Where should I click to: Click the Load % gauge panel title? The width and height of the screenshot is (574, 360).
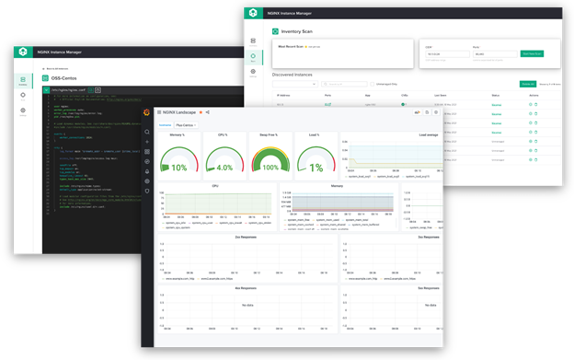click(314, 135)
